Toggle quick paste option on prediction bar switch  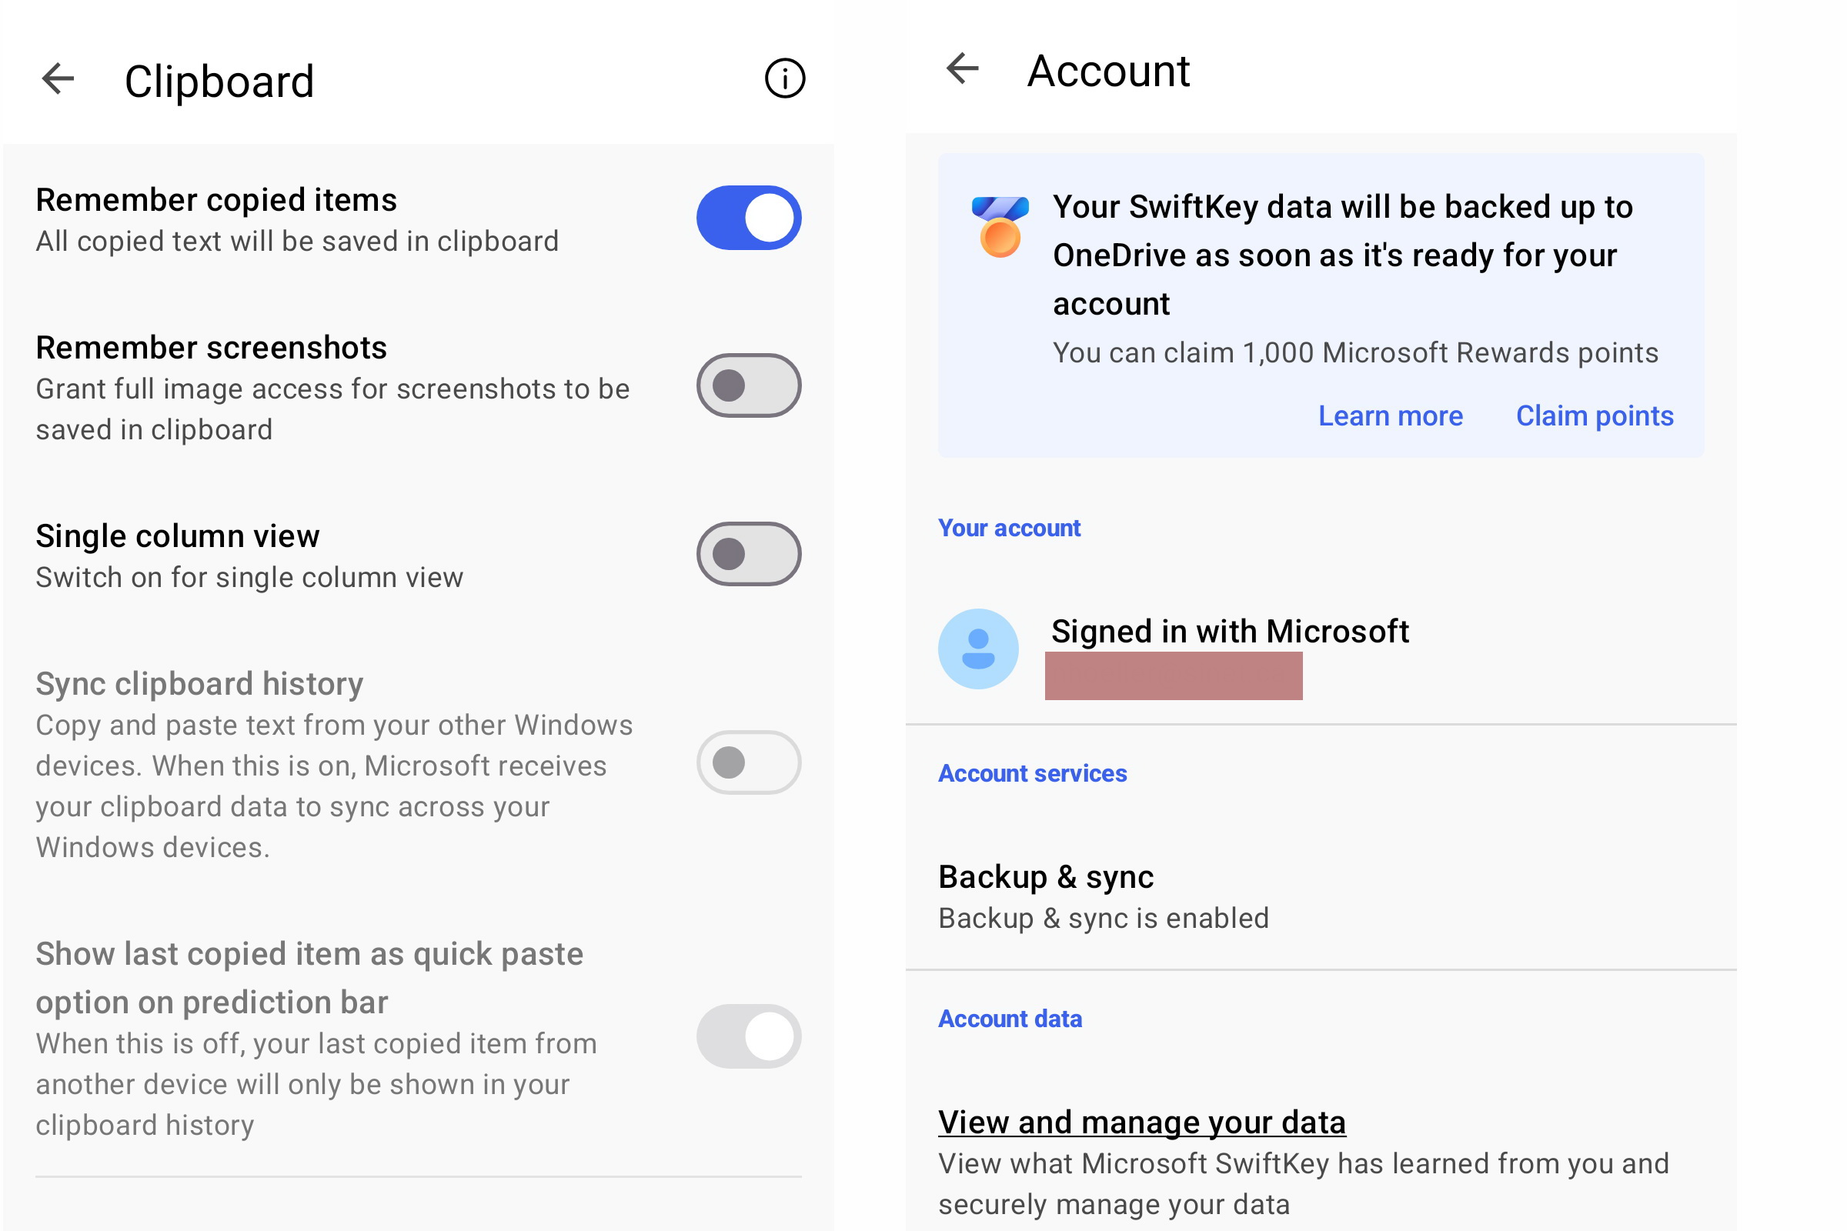point(748,1036)
